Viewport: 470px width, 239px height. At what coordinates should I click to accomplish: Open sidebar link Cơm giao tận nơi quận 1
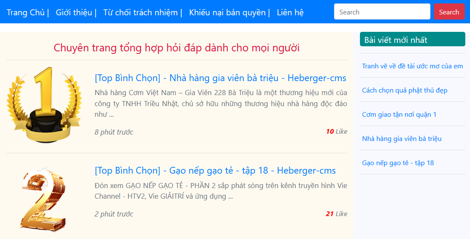(399, 115)
